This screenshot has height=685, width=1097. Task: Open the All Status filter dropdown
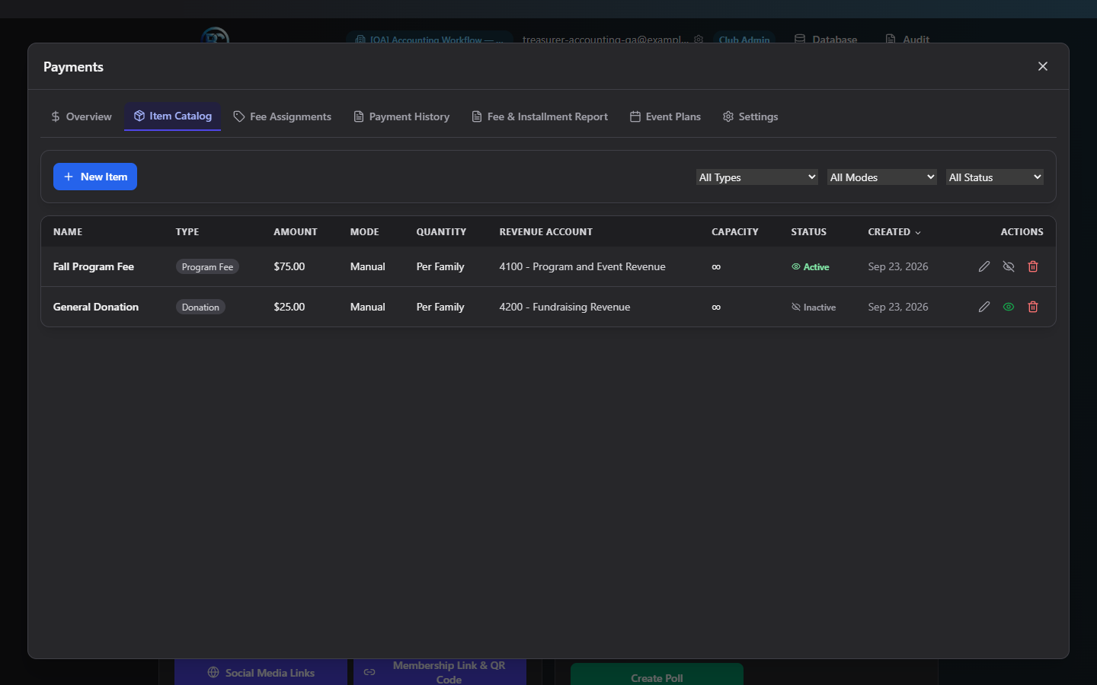(x=995, y=177)
